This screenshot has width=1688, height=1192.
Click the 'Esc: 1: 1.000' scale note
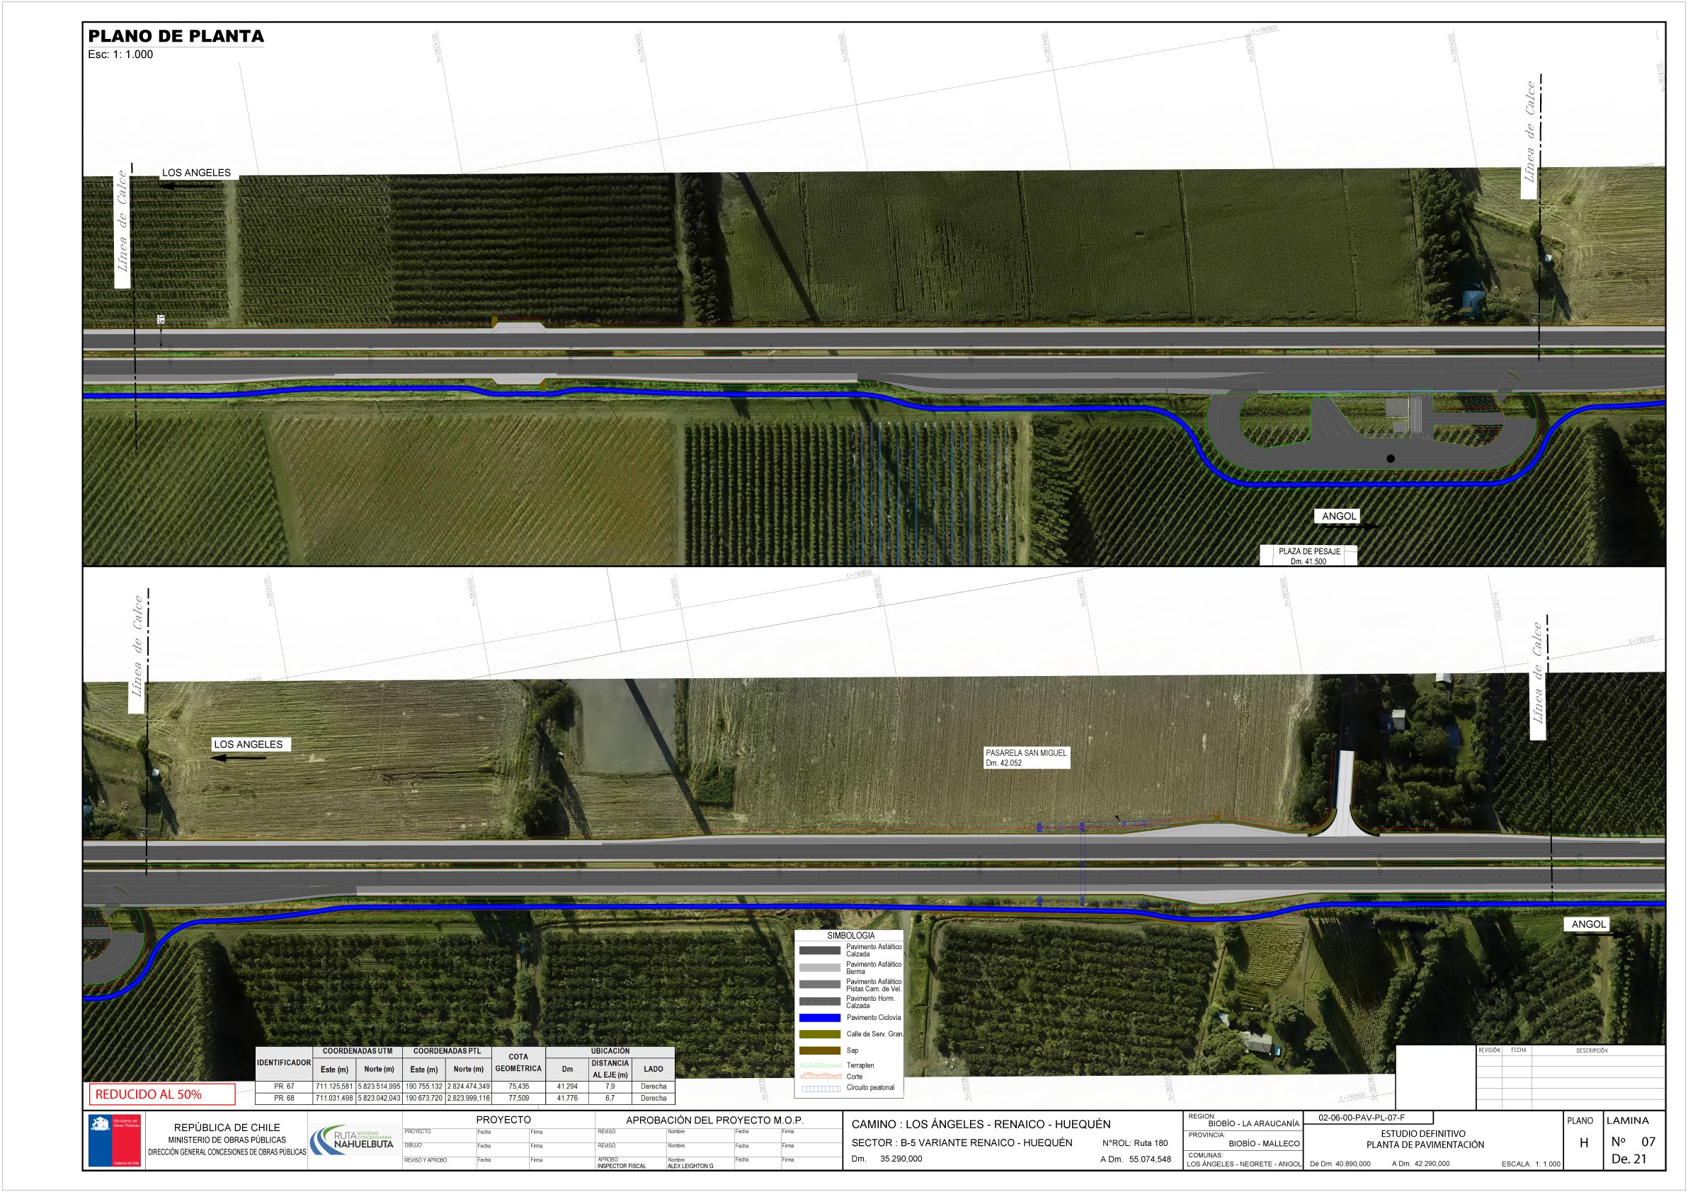click(x=120, y=55)
